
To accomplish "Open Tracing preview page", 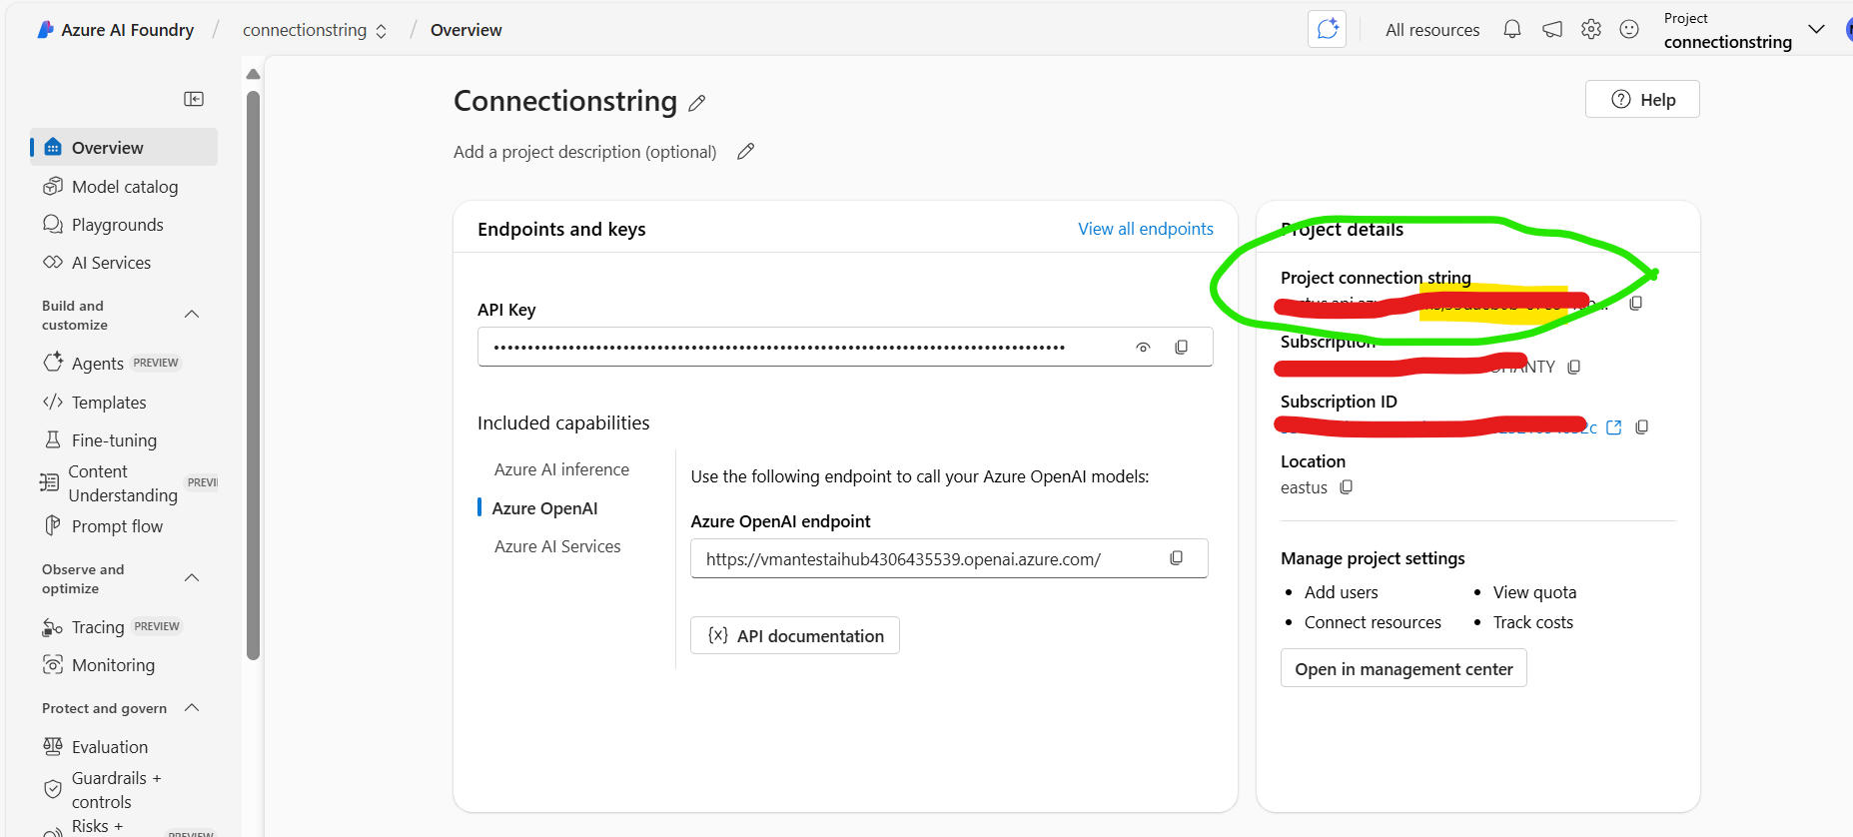I will 125,627.
